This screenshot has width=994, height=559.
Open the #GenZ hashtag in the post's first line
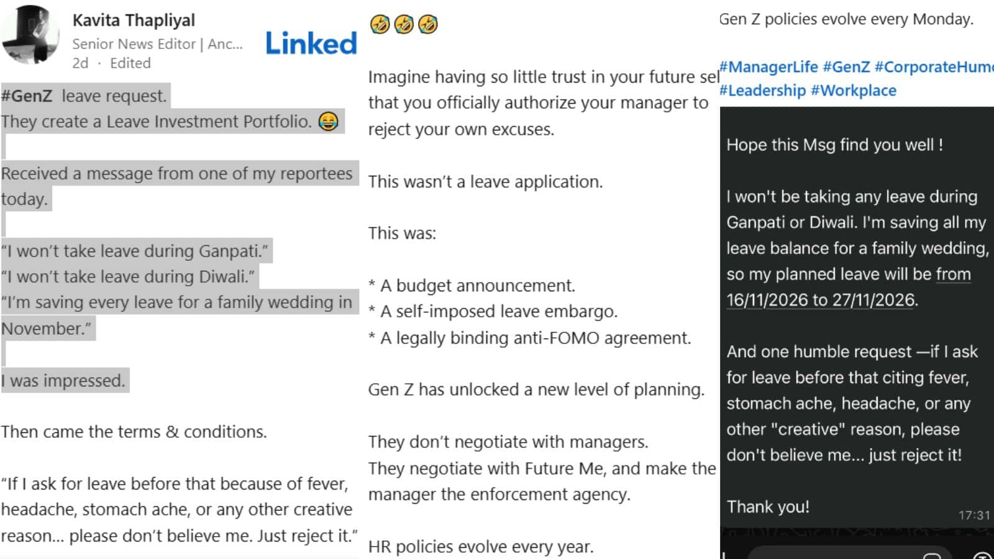click(27, 96)
